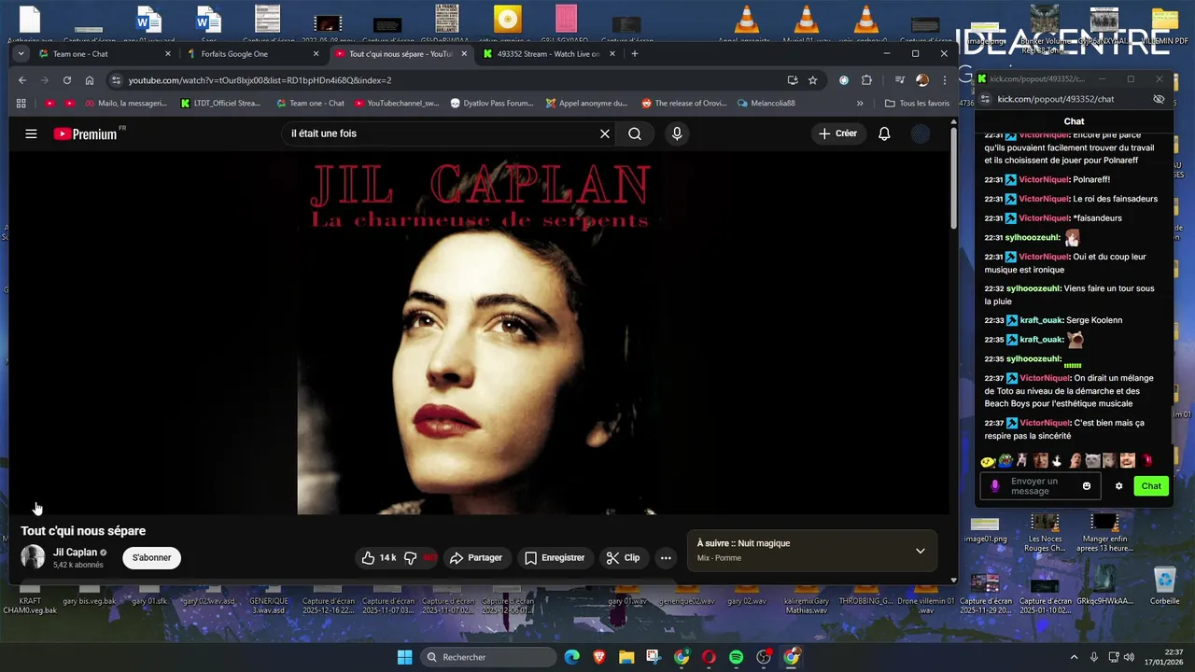Reload the YouTube page

66,80
